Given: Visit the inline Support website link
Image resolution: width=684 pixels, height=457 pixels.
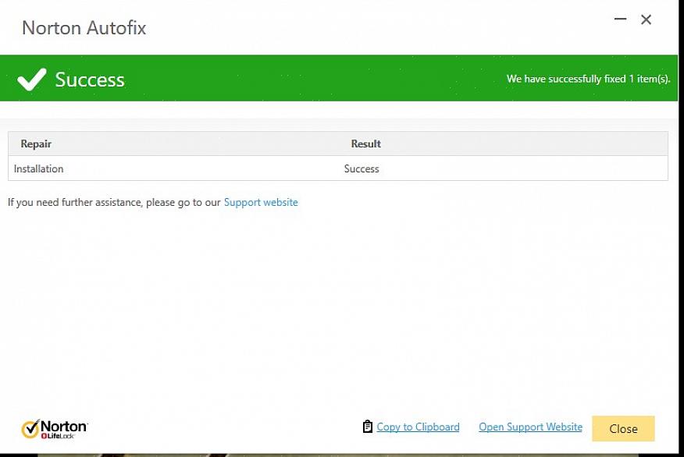Looking at the screenshot, I should 261,202.
